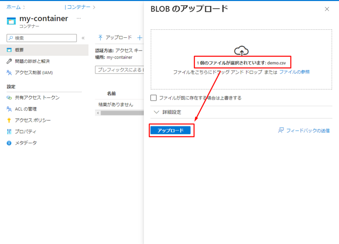Select 概要 in the sidebar
The width and height of the screenshot is (339, 244).
point(44,50)
